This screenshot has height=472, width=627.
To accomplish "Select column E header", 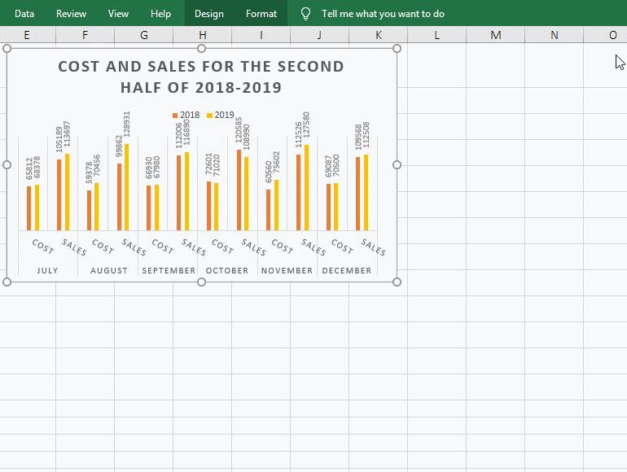I will pyautogui.click(x=27, y=35).
